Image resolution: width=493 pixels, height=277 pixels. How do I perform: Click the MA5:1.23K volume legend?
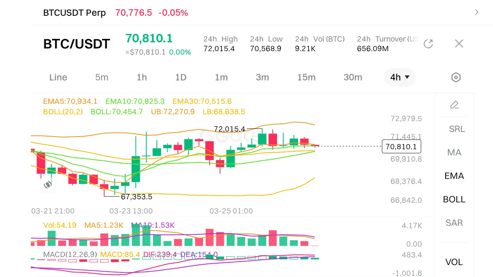click(104, 225)
